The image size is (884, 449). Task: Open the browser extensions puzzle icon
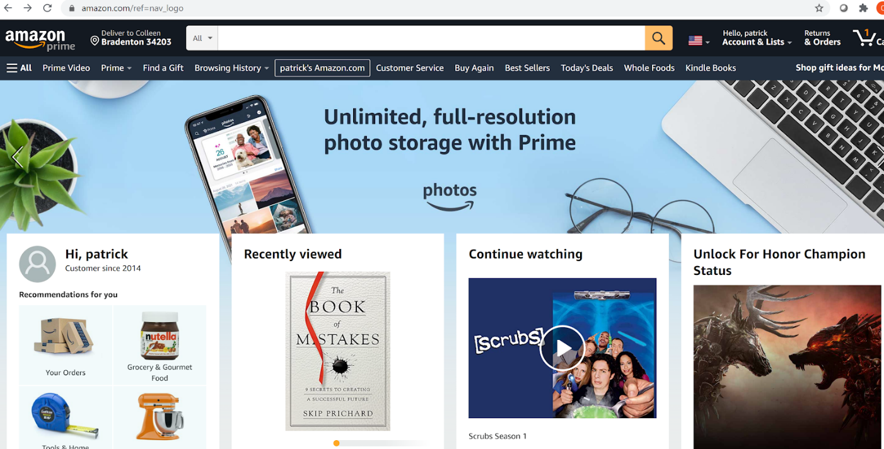(x=863, y=8)
